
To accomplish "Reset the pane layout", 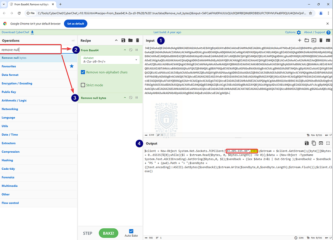I will click(x=328, y=40).
